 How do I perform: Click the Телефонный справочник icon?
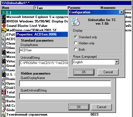[4, 115]
